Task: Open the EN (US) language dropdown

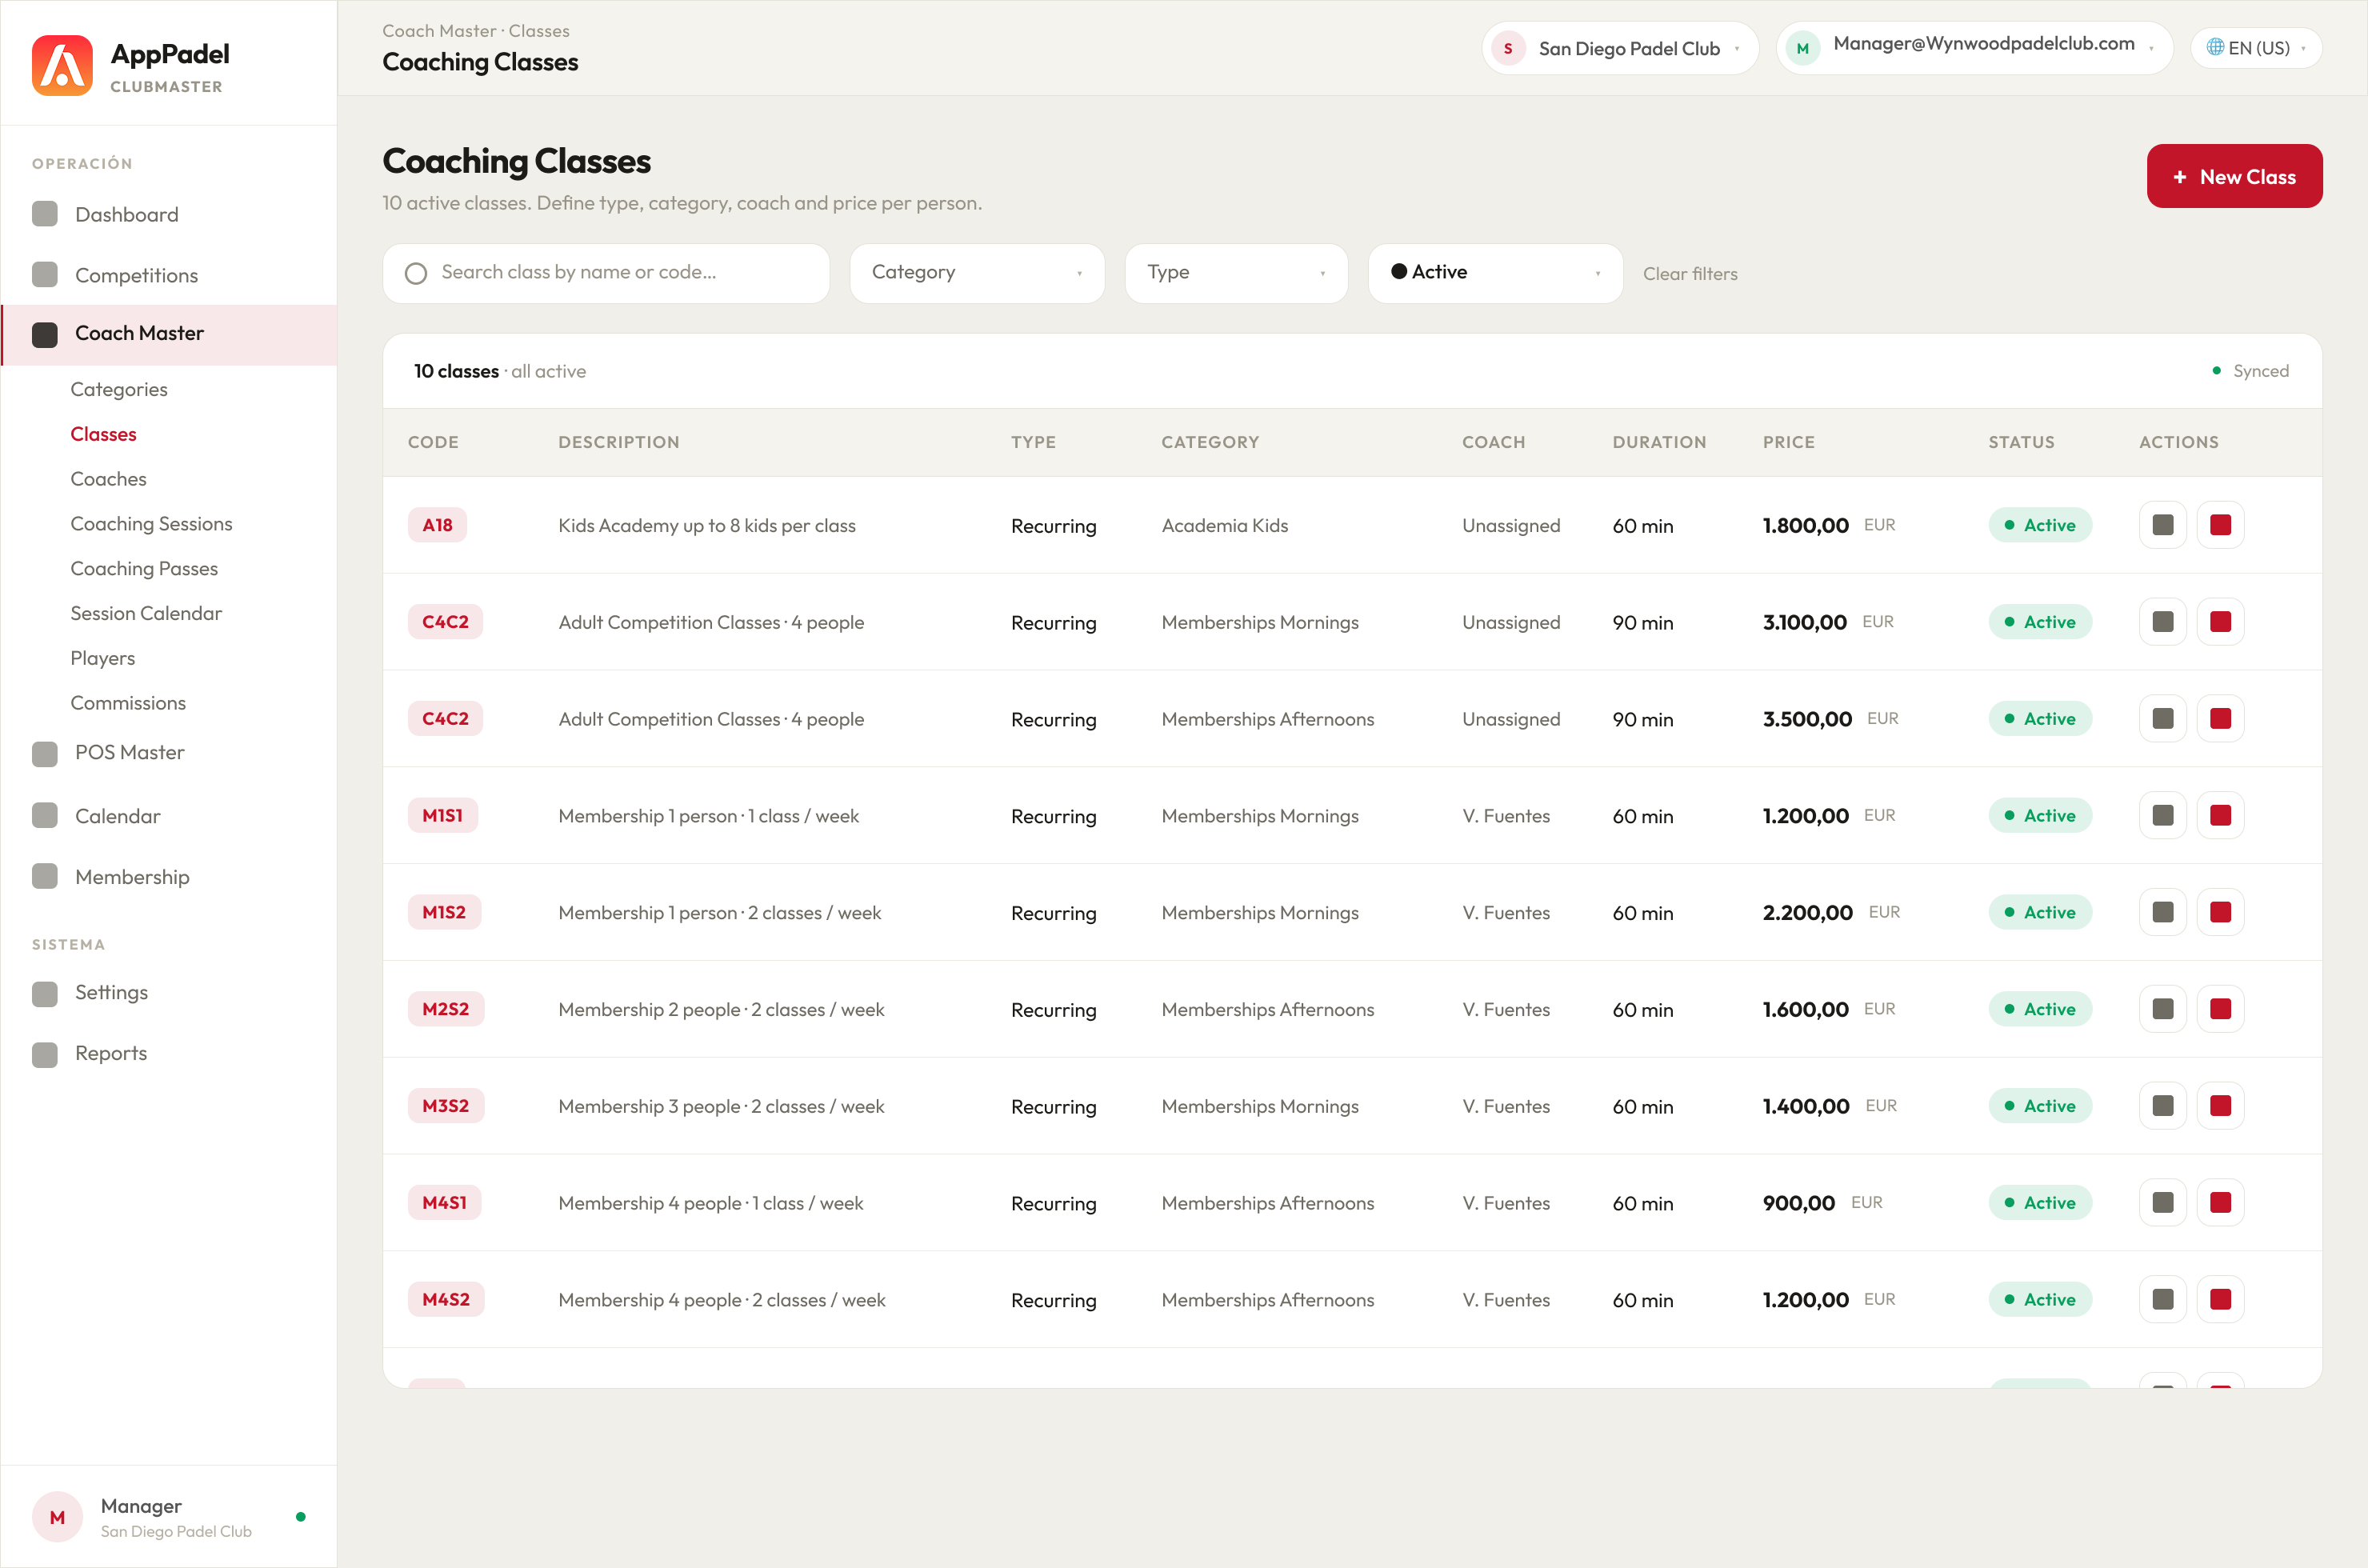Action: 2256,48
